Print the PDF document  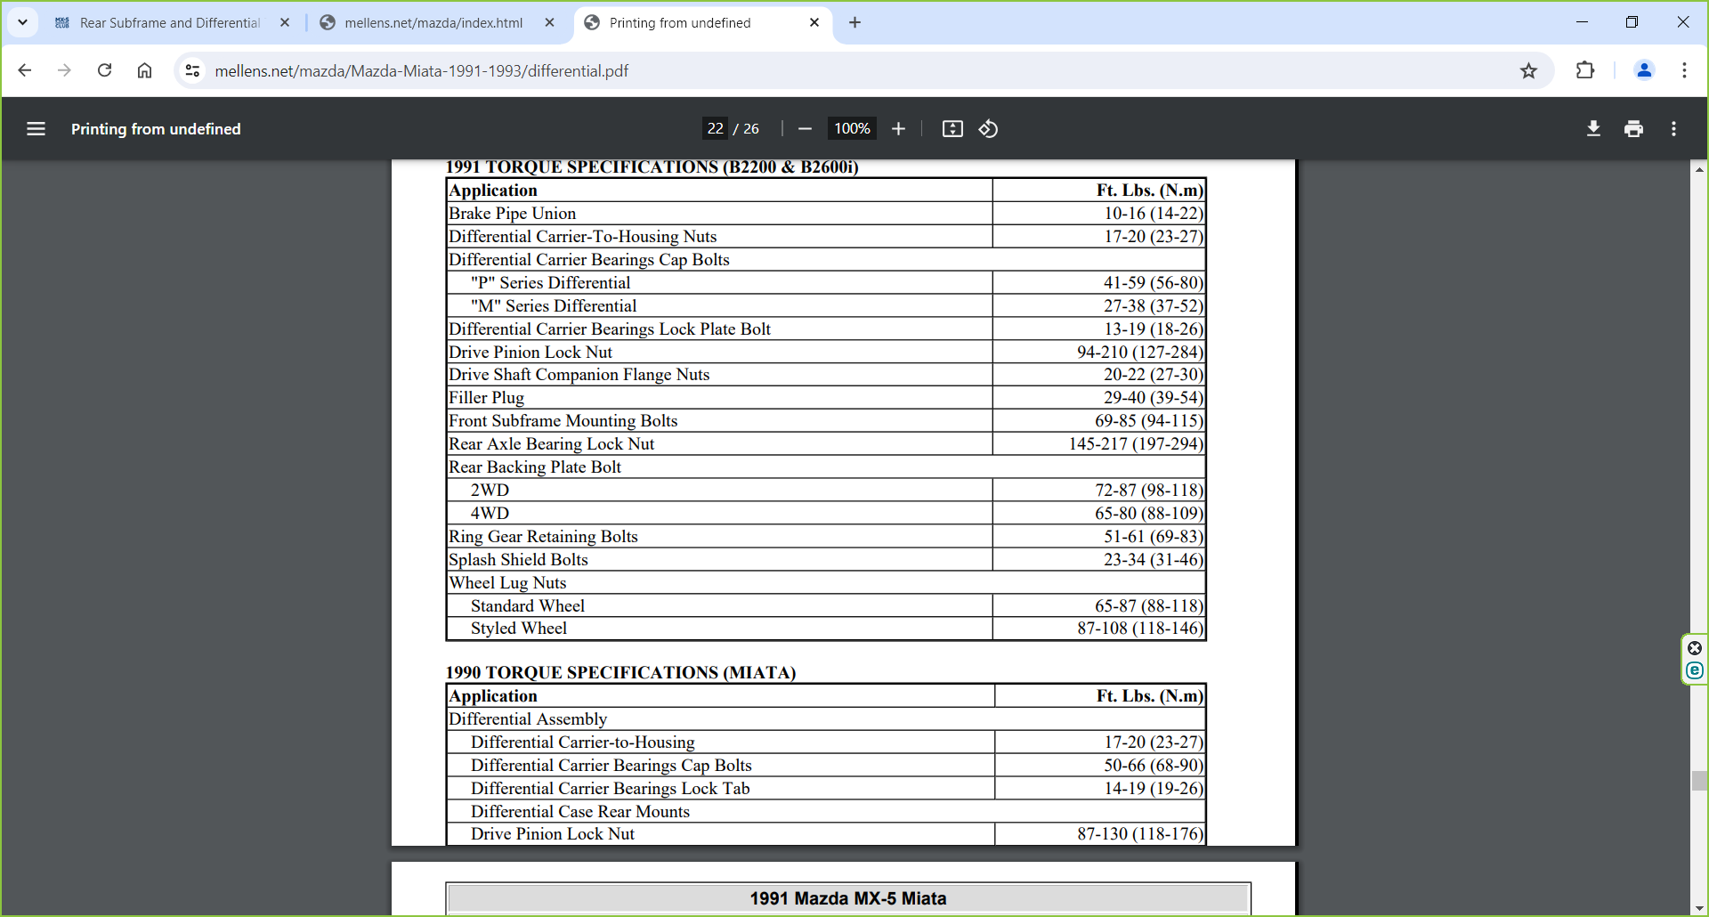click(1633, 129)
